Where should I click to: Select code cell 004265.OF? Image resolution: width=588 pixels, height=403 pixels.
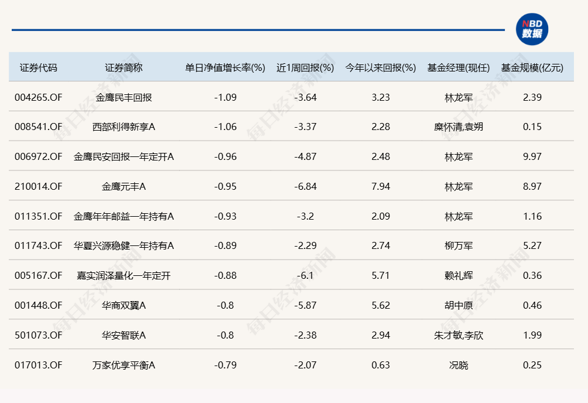38,97
